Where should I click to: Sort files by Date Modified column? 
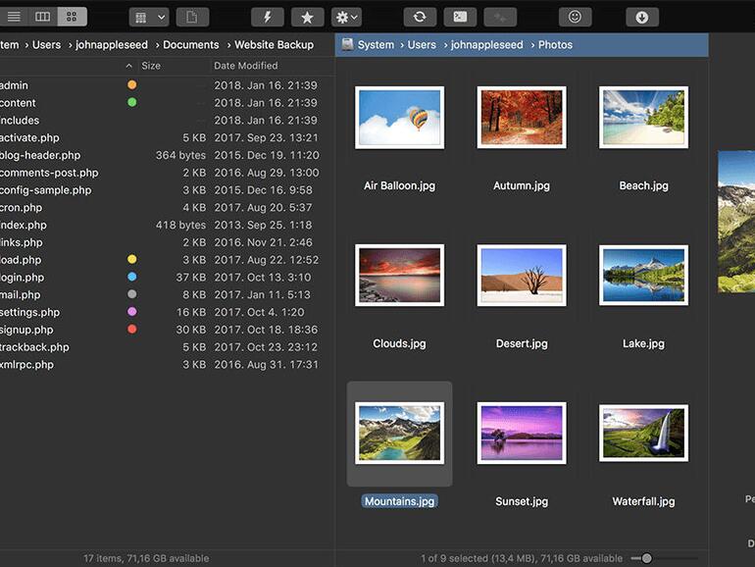click(x=246, y=66)
